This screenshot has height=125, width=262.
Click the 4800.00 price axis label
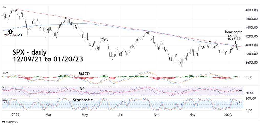(x=251, y=10)
